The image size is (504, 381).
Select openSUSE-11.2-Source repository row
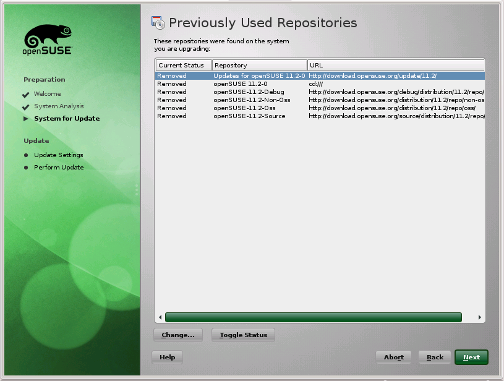point(320,116)
